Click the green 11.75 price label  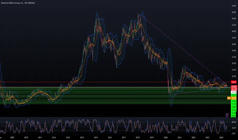click(x=234, y=104)
